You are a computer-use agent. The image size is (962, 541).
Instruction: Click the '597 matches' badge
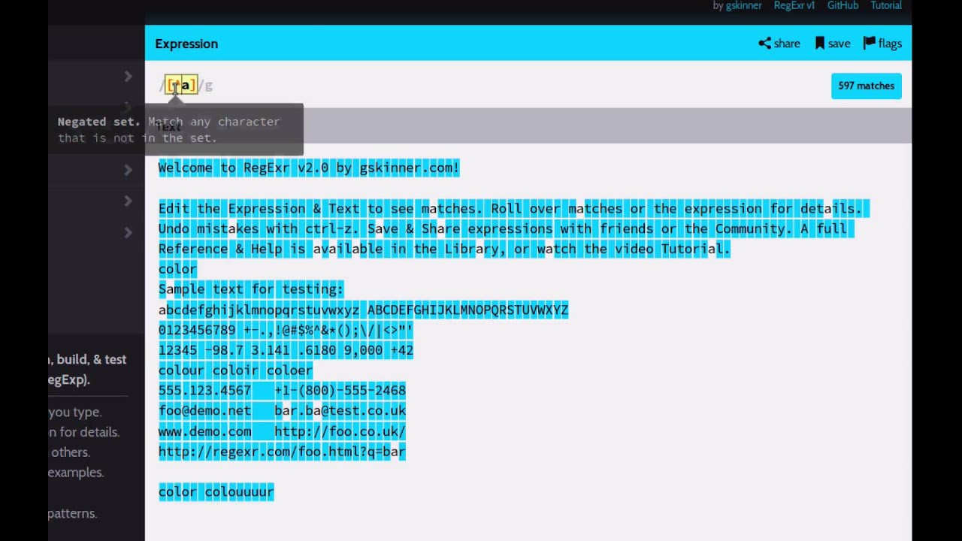tap(866, 86)
